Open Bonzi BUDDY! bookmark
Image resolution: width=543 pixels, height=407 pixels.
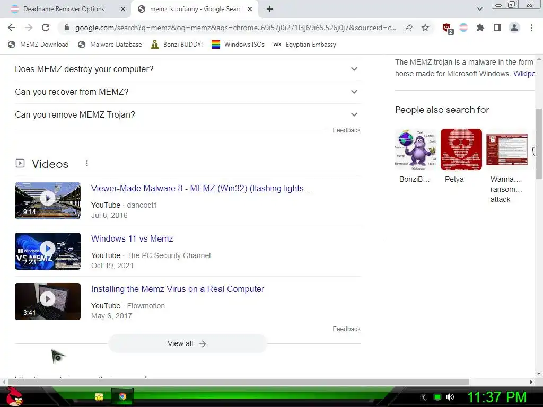point(177,45)
